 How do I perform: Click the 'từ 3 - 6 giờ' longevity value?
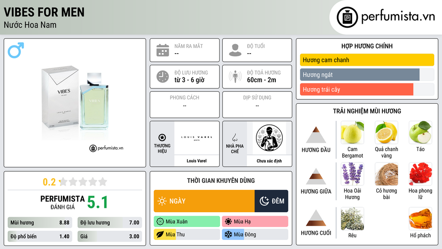[189, 80]
